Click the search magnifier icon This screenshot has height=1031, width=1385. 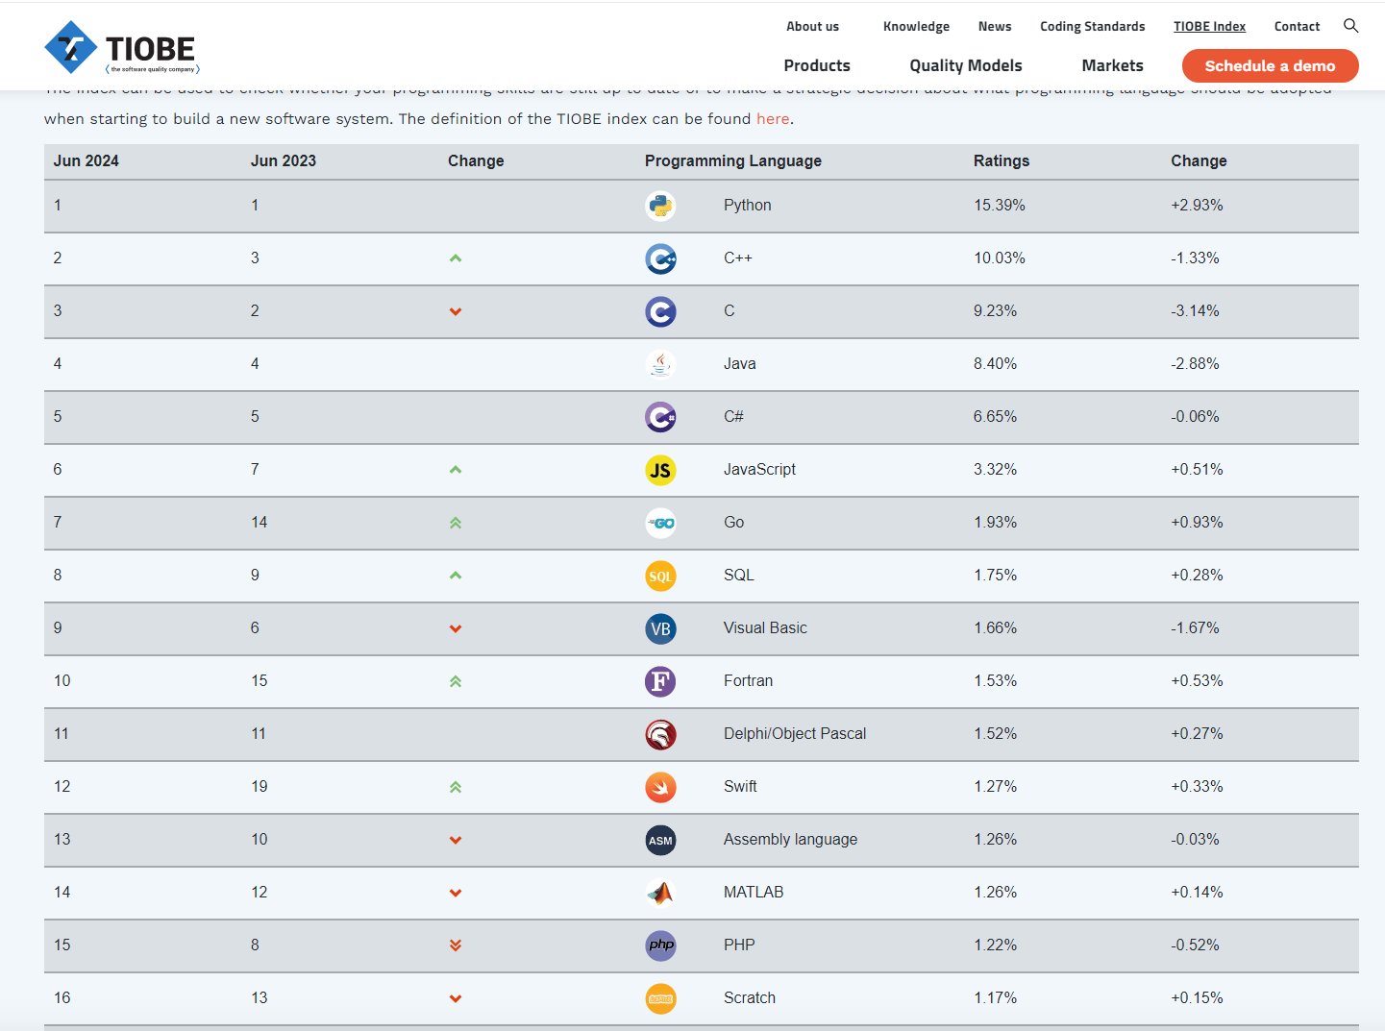tap(1350, 26)
